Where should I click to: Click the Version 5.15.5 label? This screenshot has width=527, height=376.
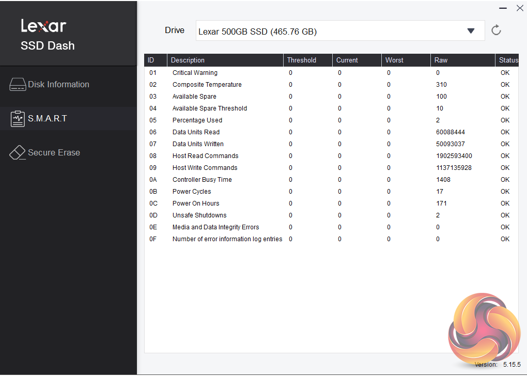498,364
